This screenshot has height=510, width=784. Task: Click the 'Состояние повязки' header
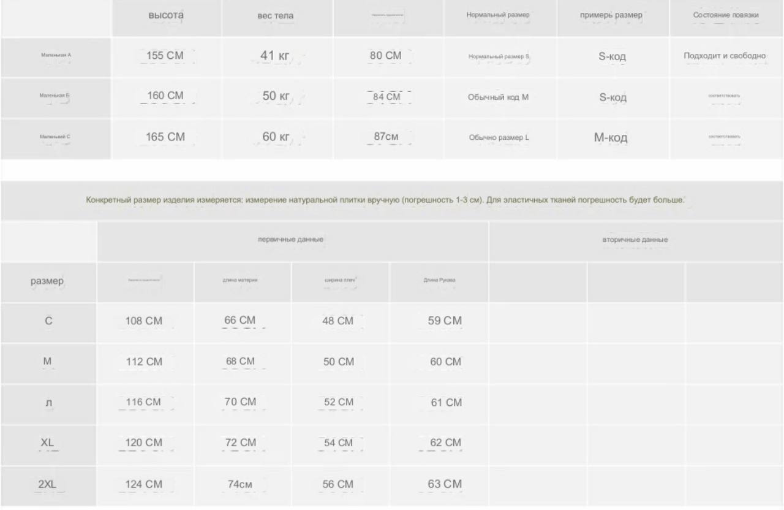pyautogui.click(x=726, y=15)
